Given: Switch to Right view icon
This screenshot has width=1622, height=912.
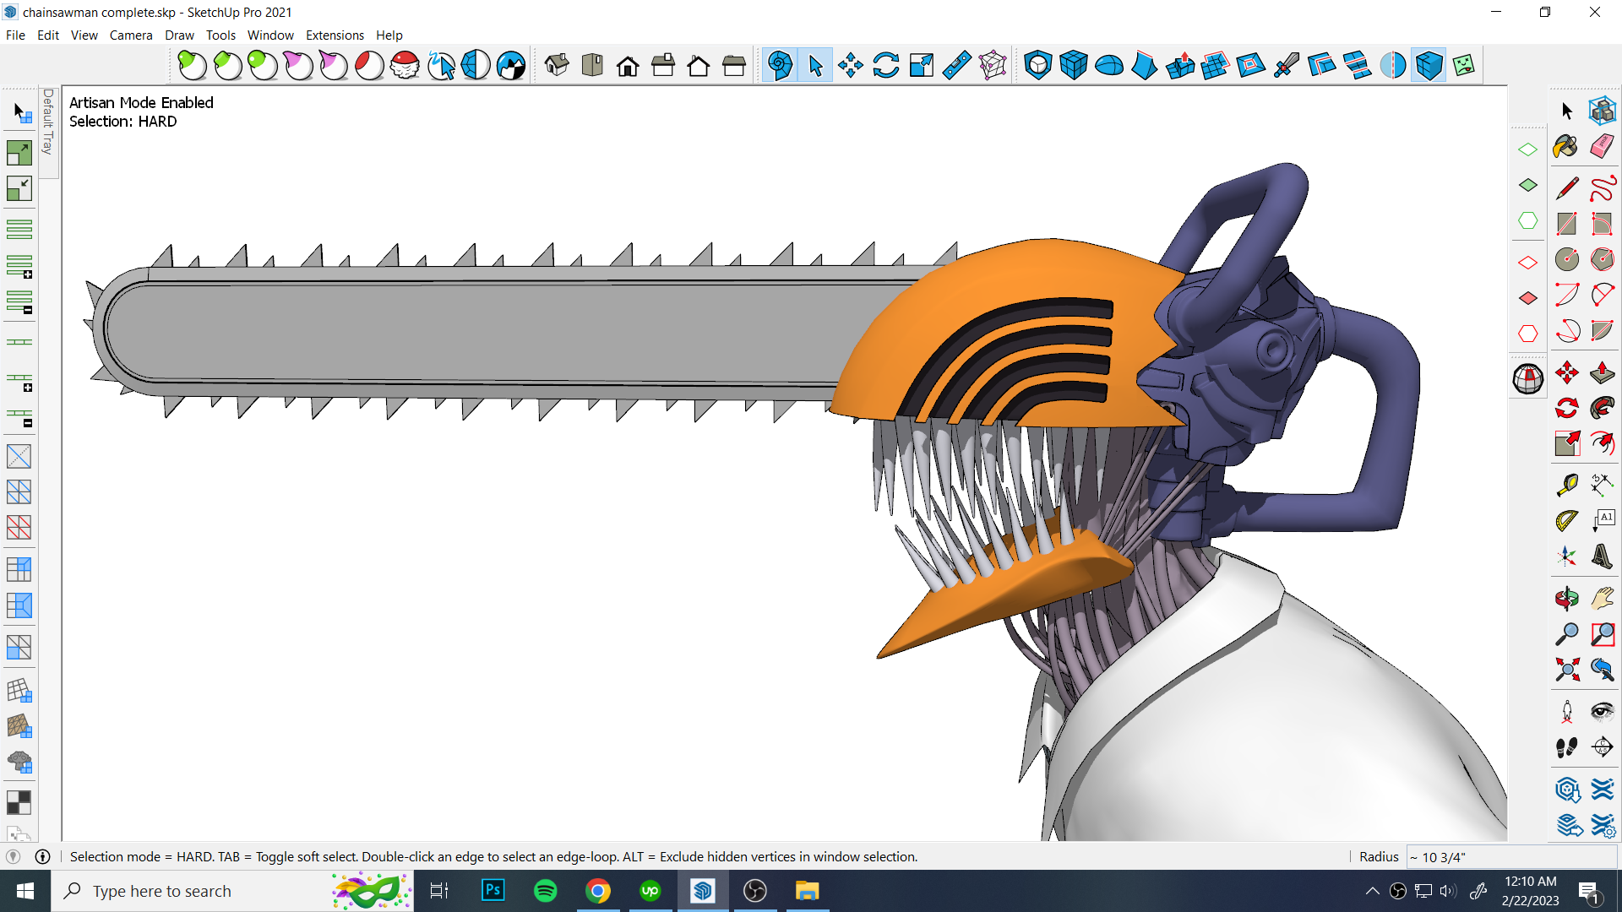Looking at the screenshot, I should [663, 65].
